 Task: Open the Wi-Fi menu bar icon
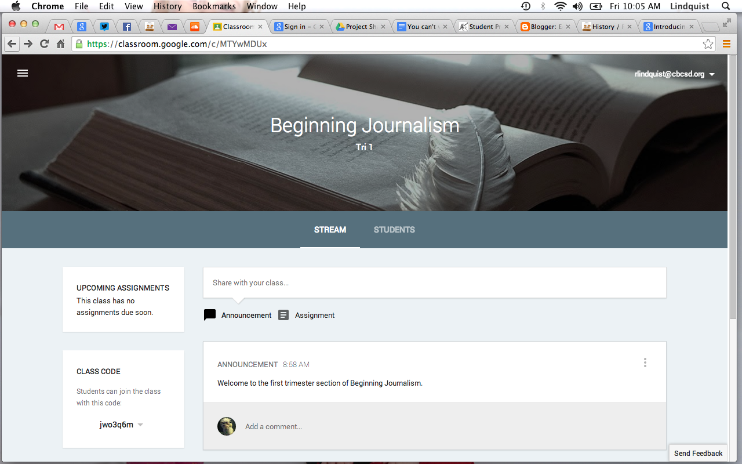[x=560, y=6]
